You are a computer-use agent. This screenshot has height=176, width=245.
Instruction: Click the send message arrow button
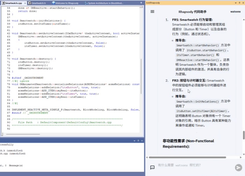(x=238, y=168)
